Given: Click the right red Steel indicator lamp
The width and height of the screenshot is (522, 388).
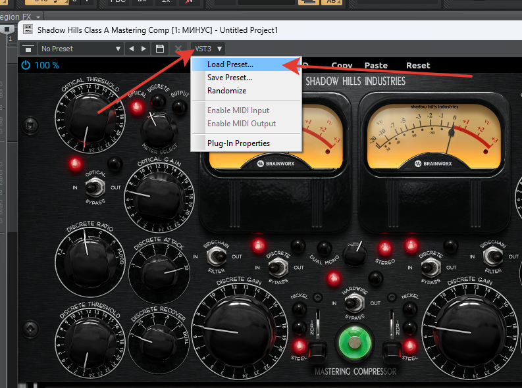Looking at the screenshot, I should click(x=410, y=346).
